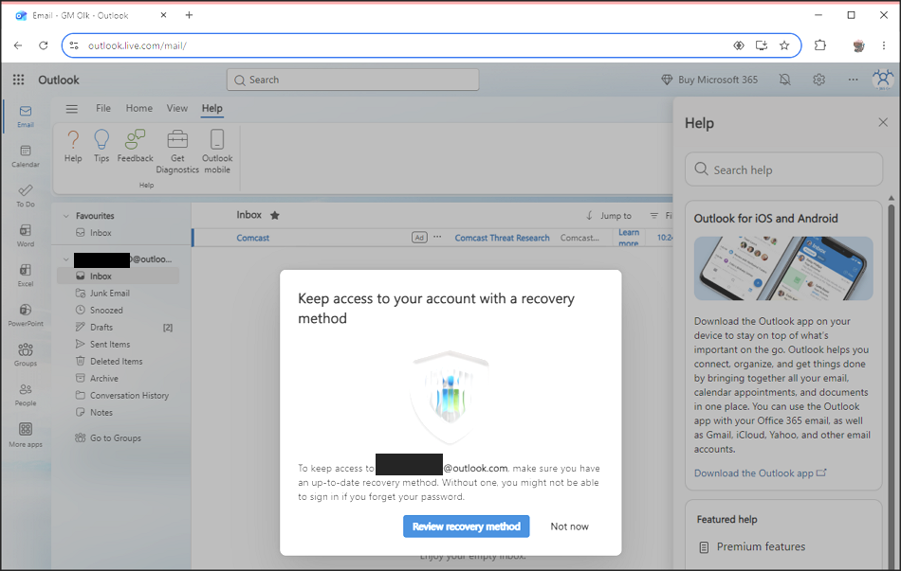Collapse the outlook.com account folder tree
901x571 pixels.
click(66, 259)
